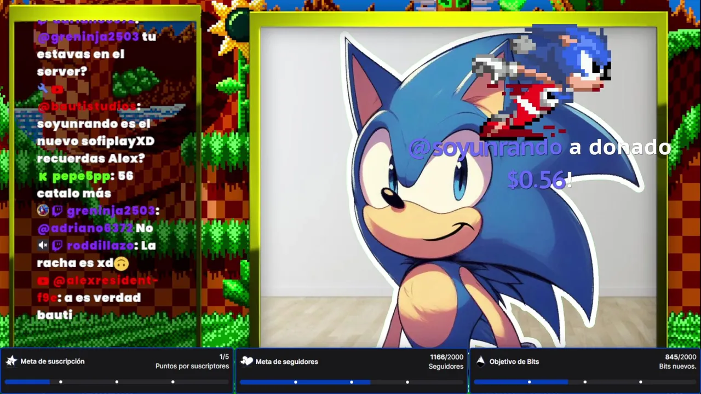Click the Objetivo de Bits progress bar
Viewport: 701px width, 394px height.
tap(585, 381)
